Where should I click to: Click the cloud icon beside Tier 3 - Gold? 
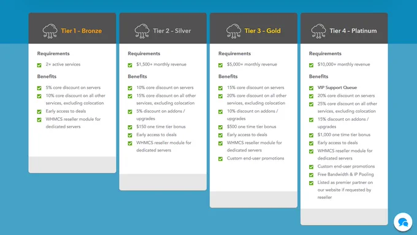click(234, 31)
